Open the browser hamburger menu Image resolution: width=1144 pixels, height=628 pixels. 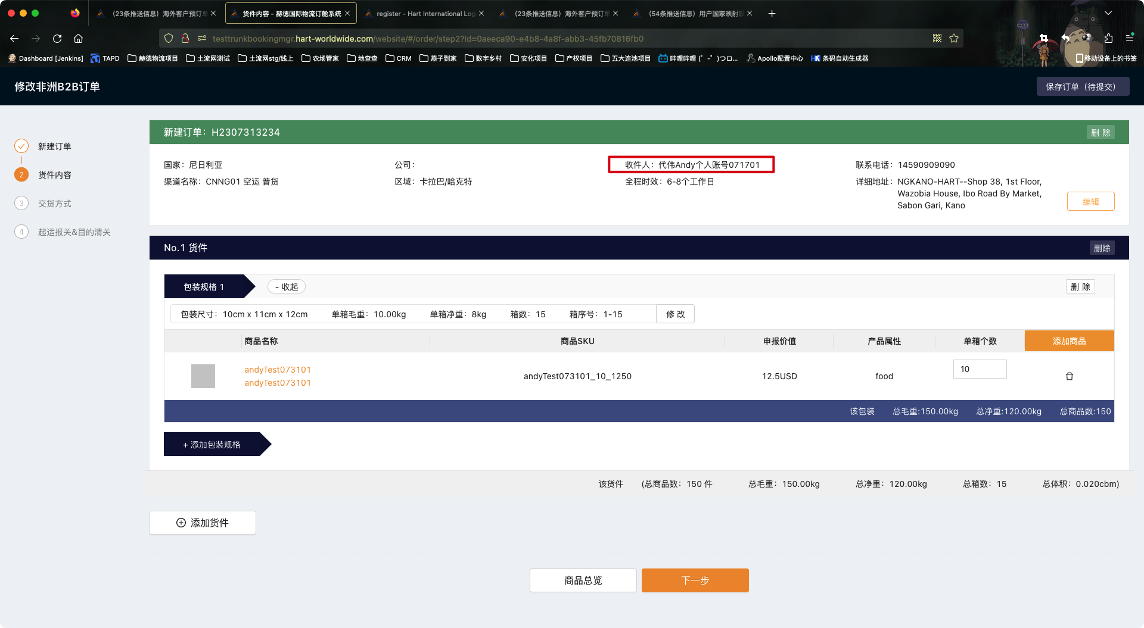coord(1129,39)
